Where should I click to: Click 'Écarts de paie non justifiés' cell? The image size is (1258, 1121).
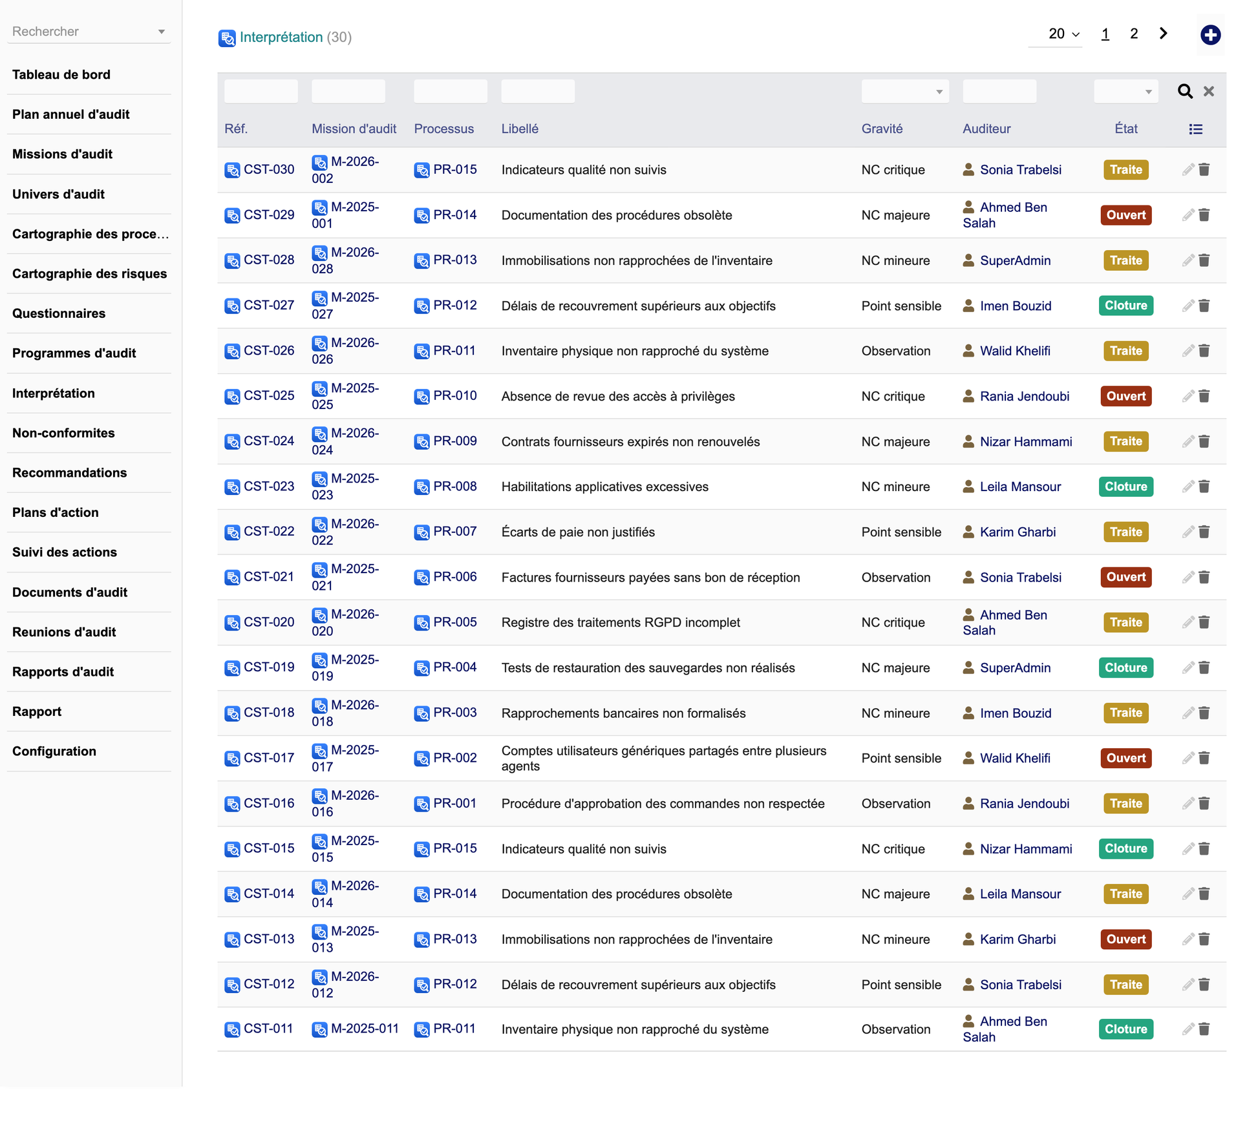tap(578, 532)
